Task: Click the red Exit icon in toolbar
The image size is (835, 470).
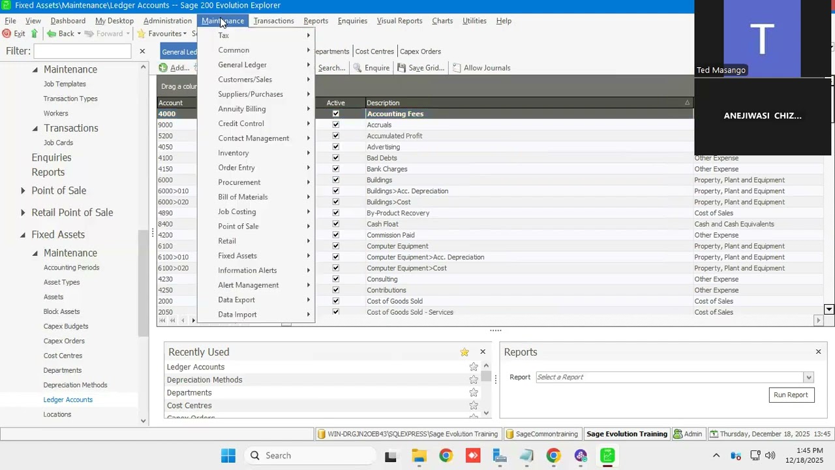Action: [7, 33]
